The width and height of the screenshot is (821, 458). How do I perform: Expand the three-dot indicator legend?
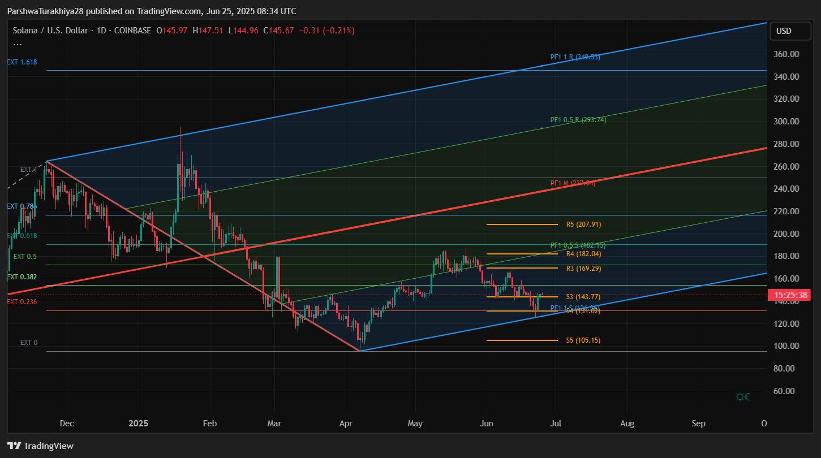click(x=18, y=44)
